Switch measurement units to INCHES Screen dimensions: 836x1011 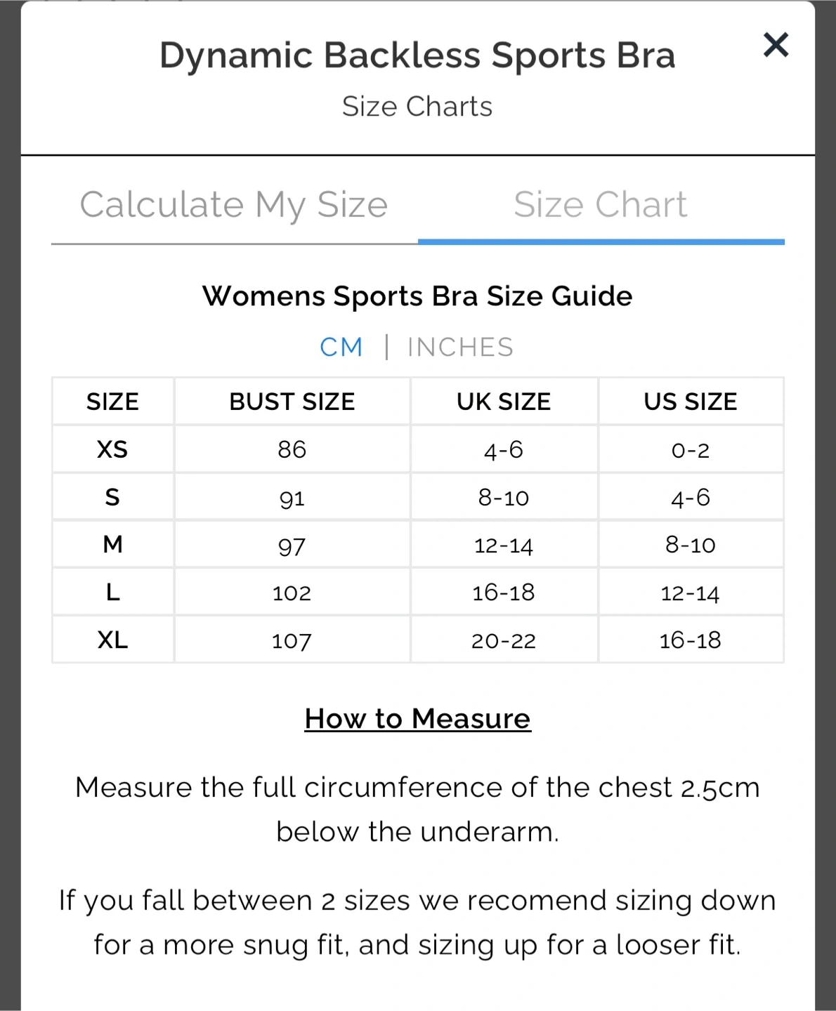[460, 347]
